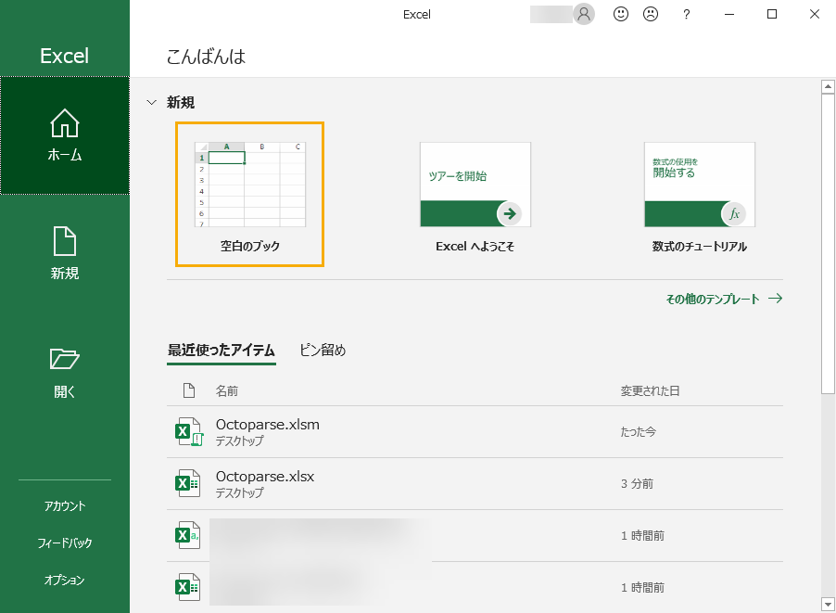This screenshot has width=836, height=613.
Task: Open オプション in the sidebar
Action: 65,580
